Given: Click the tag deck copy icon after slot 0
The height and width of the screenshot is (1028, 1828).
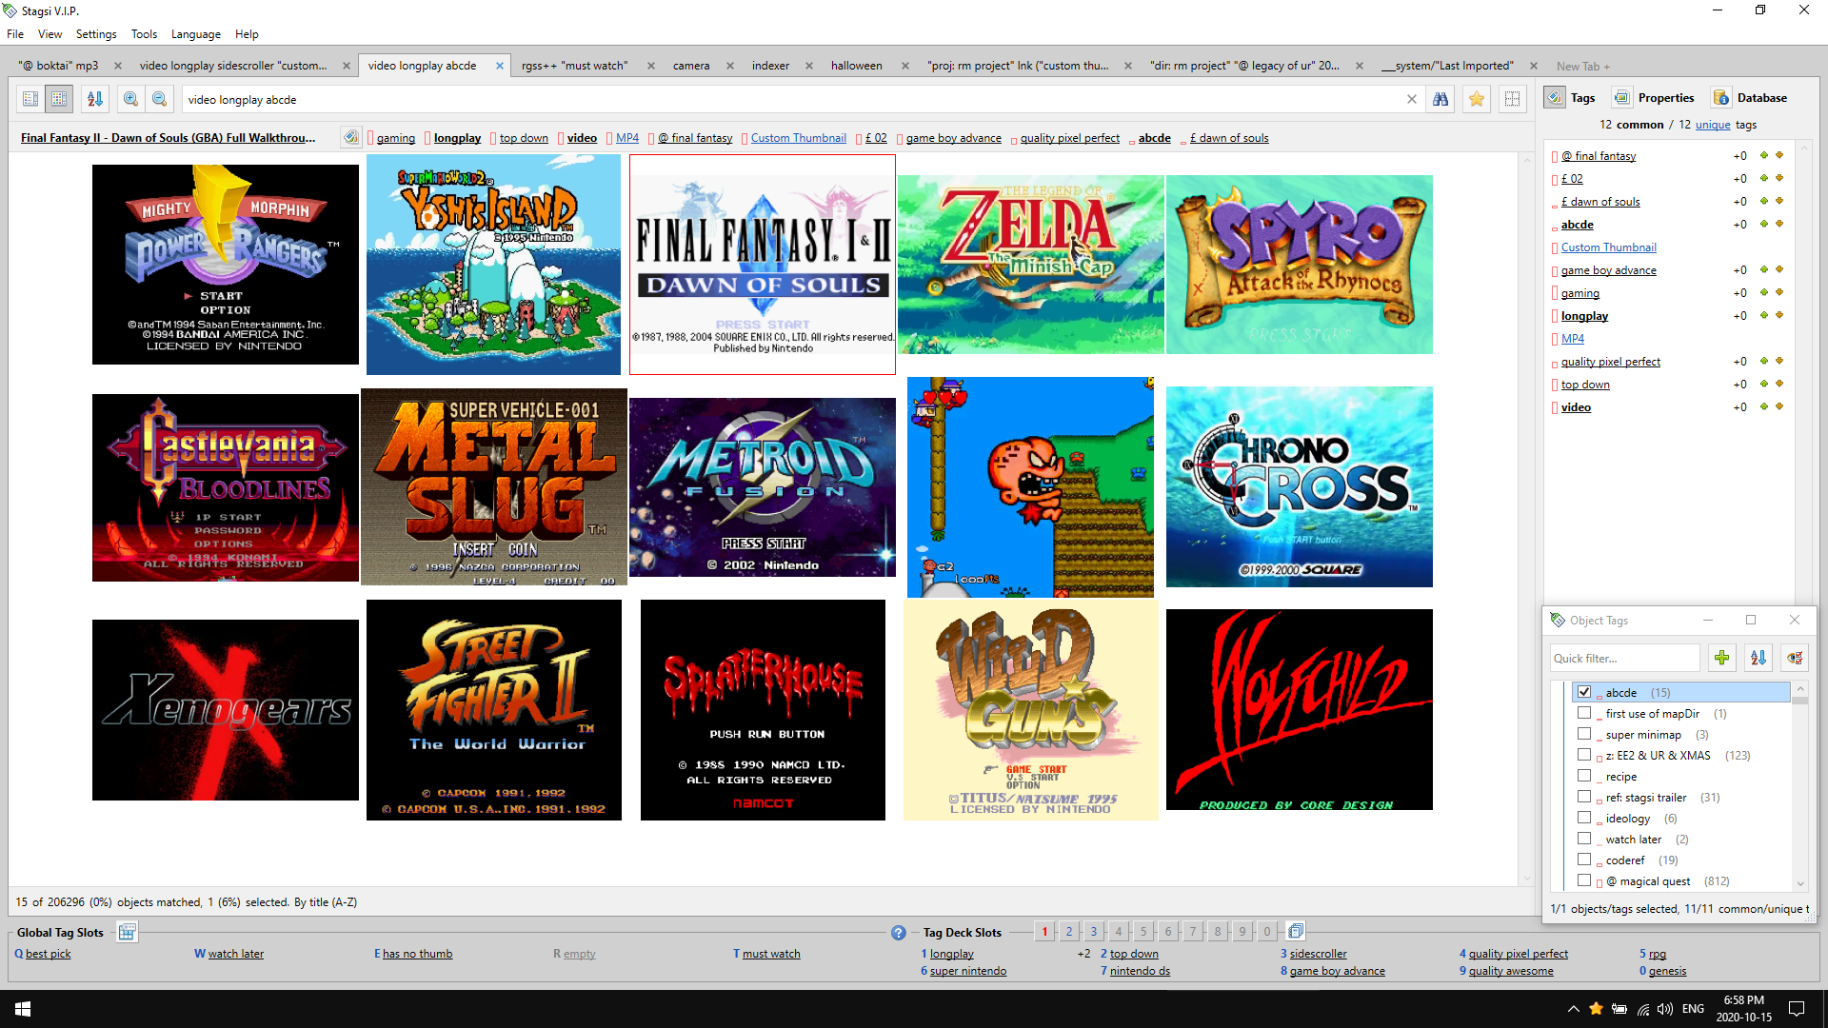Looking at the screenshot, I should 1296,931.
